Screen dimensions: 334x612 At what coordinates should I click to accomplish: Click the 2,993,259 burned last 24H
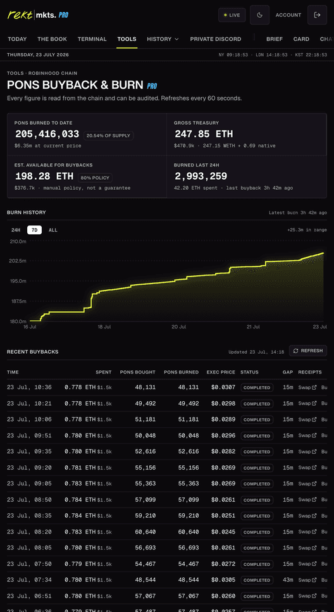tap(201, 176)
